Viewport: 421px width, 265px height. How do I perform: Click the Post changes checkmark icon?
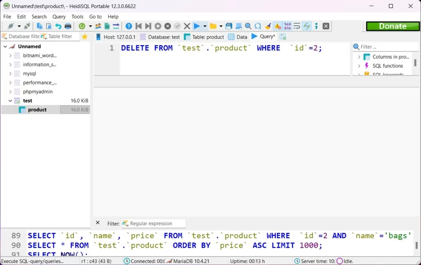tap(177, 26)
